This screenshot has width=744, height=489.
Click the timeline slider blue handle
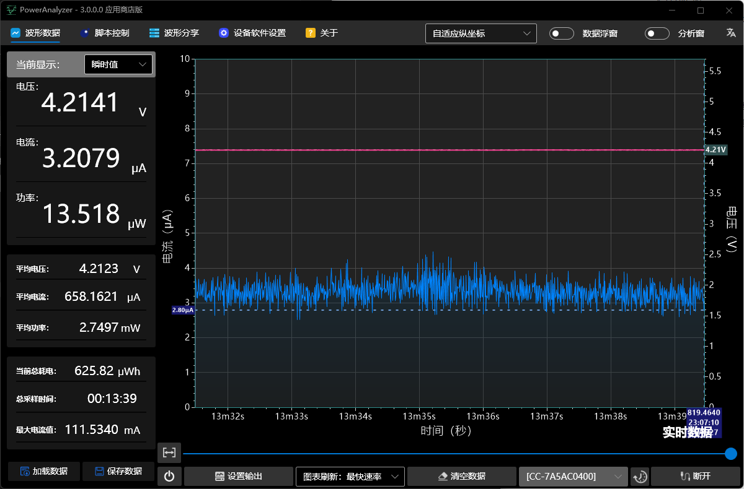pyautogui.click(x=731, y=454)
